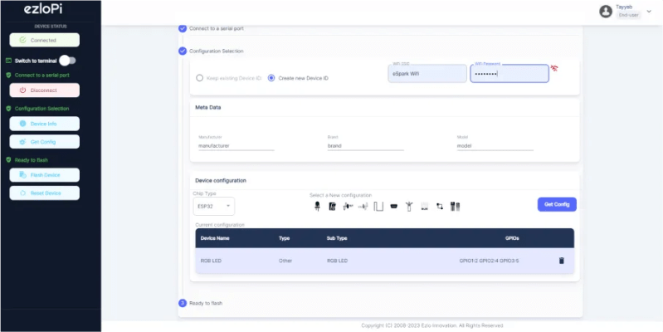Click the Reset Device button
The height and width of the screenshot is (332, 663).
coord(45,193)
